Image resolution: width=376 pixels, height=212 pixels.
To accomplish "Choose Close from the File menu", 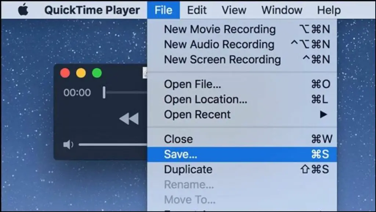I will tap(242, 139).
